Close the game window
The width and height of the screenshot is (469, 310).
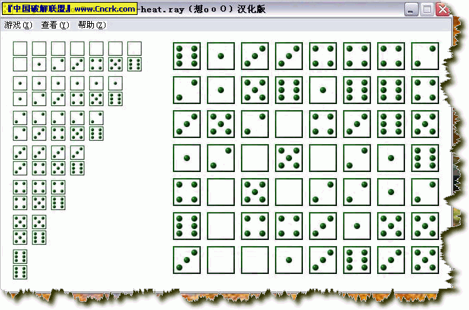tap(442, 10)
